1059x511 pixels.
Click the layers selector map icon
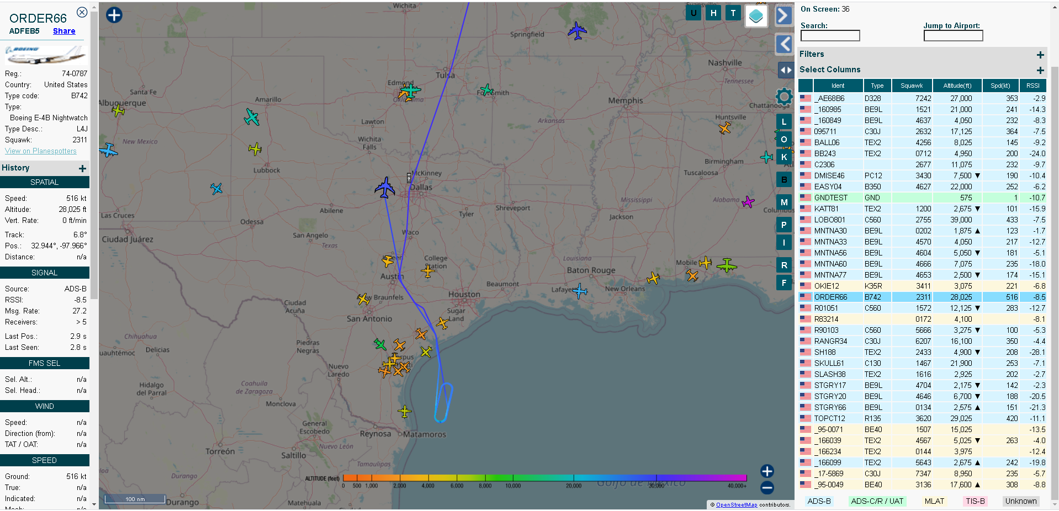[756, 16]
